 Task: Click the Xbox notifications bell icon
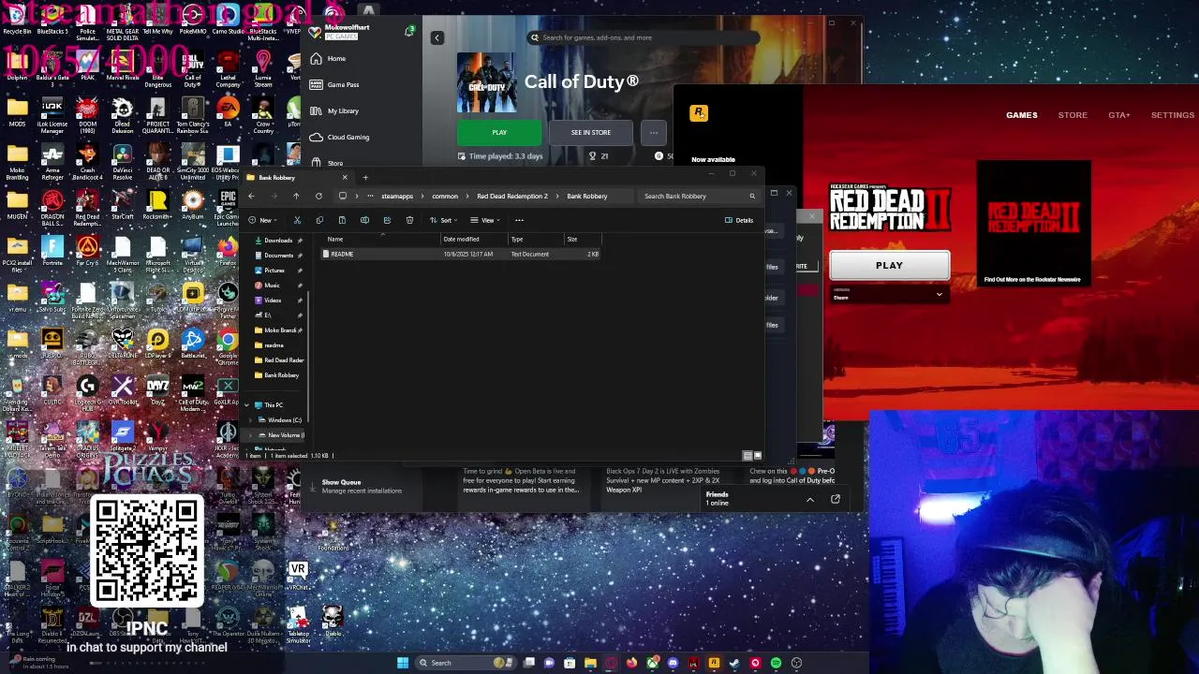pyautogui.click(x=409, y=32)
